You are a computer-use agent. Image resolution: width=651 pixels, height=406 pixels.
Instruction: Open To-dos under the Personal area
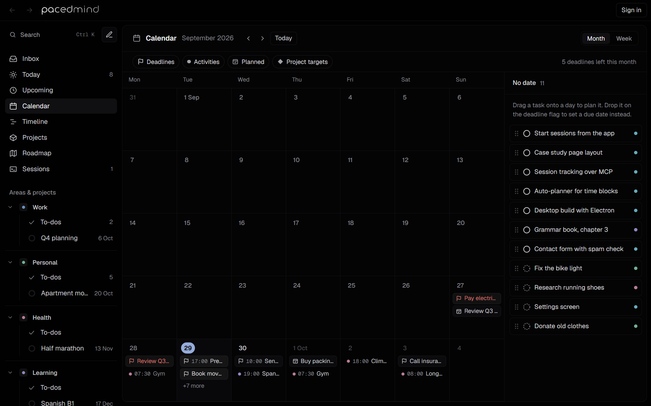[71, 277]
